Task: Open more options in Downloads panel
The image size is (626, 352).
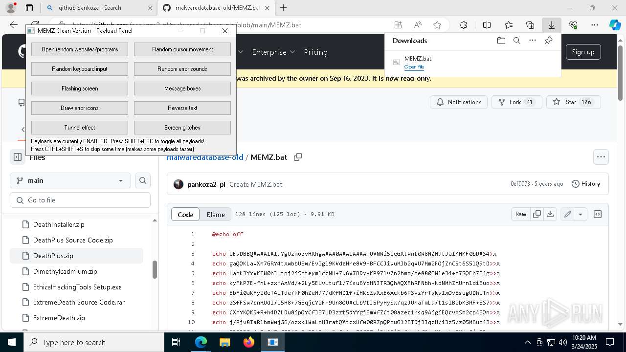Action: [x=533, y=41]
